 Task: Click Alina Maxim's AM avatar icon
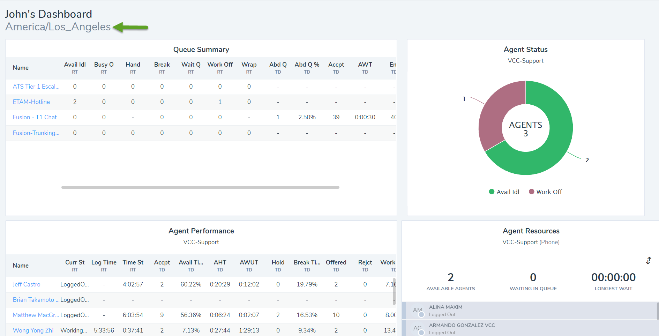pos(418,310)
